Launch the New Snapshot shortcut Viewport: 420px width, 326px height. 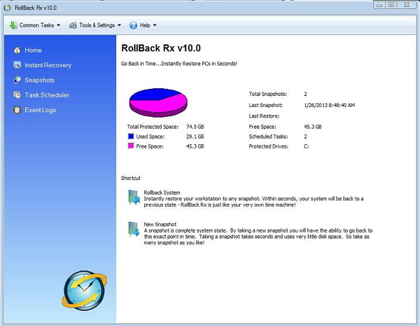click(x=160, y=224)
